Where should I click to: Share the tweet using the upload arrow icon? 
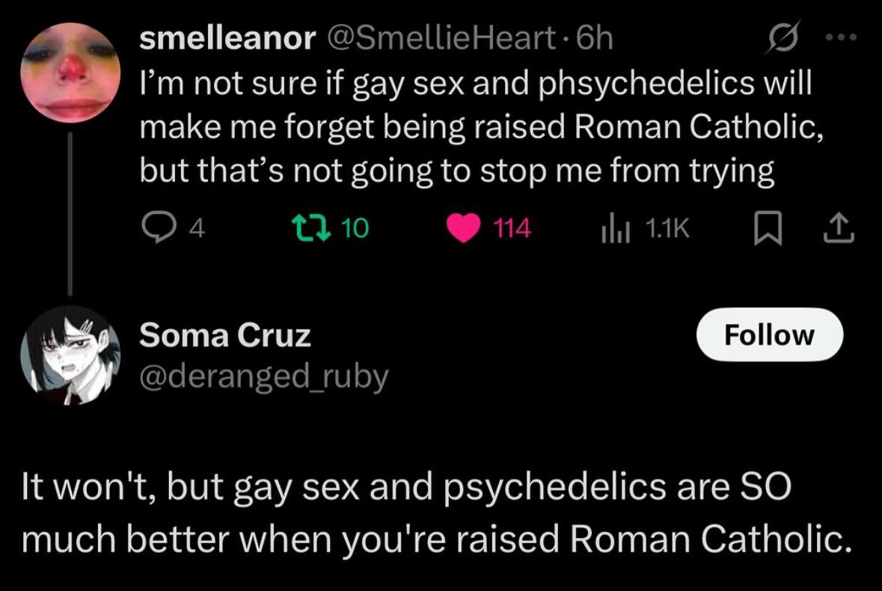click(x=840, y=229)
